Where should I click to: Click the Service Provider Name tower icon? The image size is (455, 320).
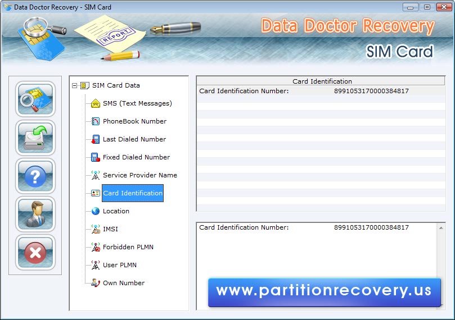(96, 175)
